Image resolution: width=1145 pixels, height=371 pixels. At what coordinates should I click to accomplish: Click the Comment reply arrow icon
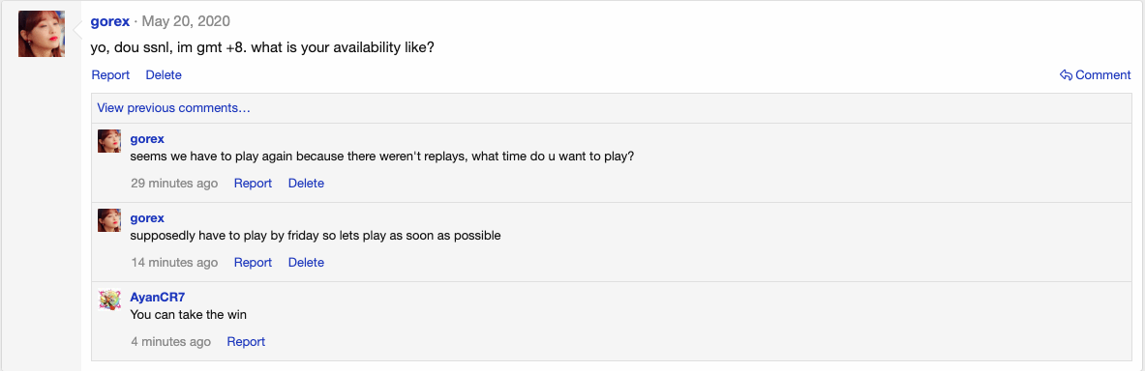1066,75
